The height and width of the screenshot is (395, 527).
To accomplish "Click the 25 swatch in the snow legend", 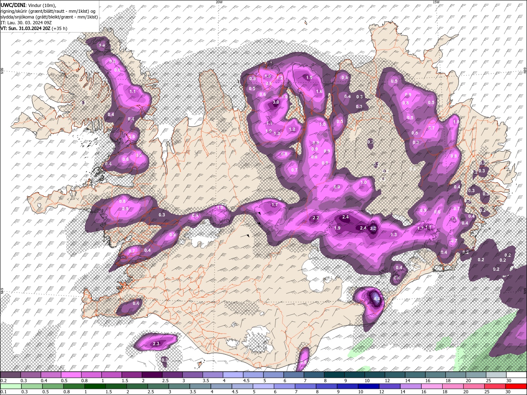I will point(496,375).
